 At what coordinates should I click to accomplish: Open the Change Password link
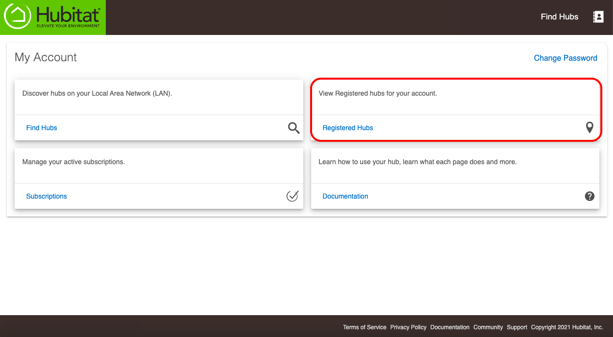(x=565, y=58)
